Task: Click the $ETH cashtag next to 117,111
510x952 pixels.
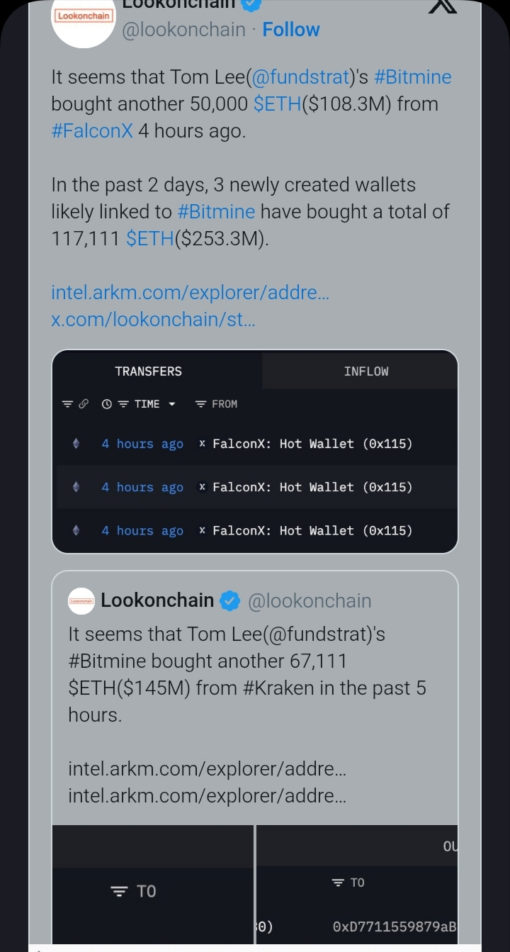Action: click(x=149, y=239)
